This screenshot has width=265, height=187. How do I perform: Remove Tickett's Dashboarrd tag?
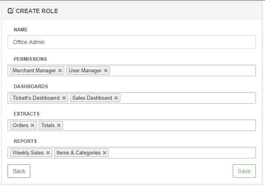click(64, 98)
